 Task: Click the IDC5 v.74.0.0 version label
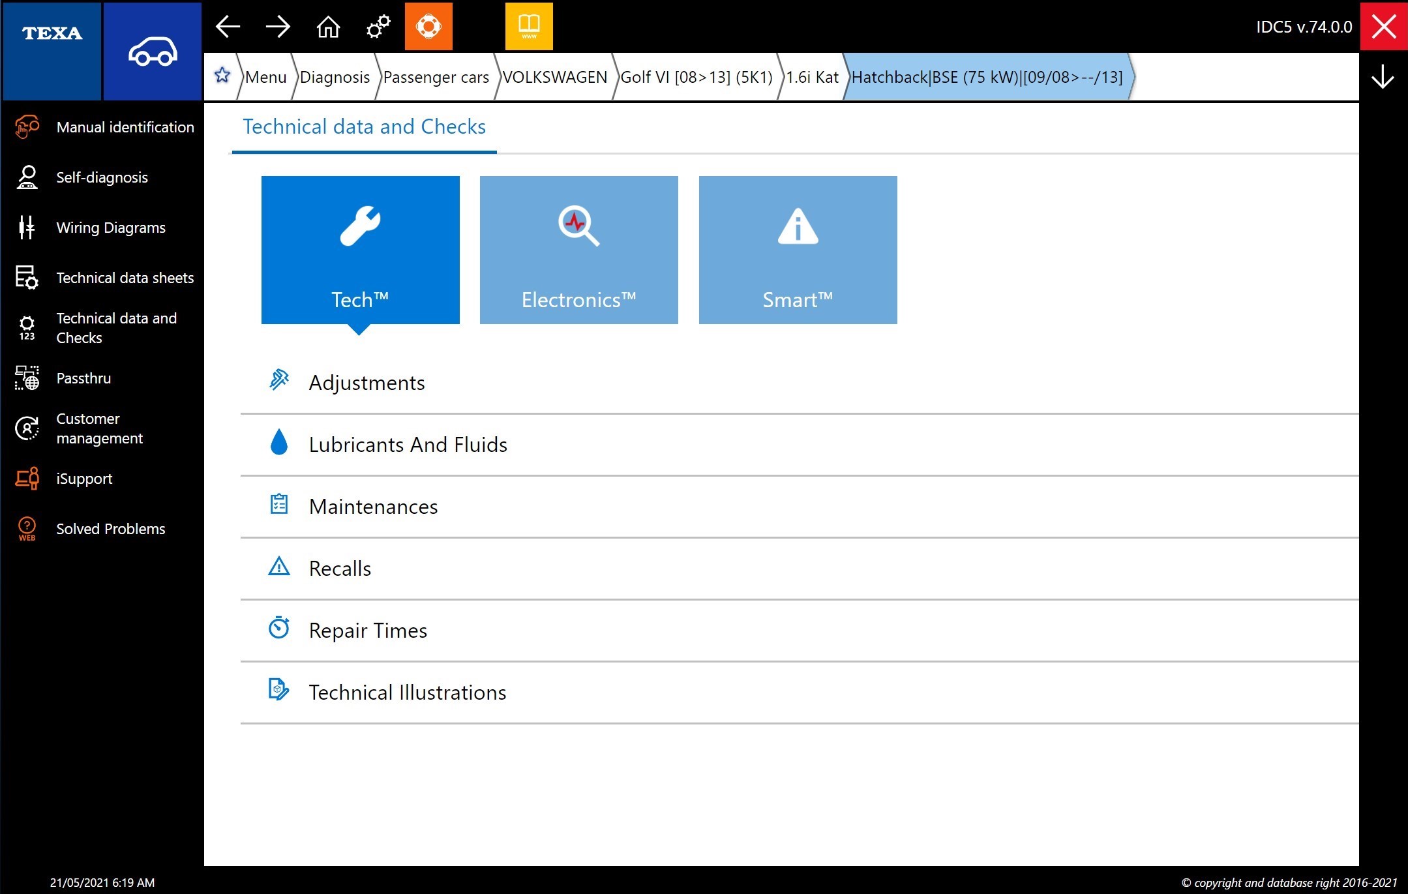pyautogui.click(x=1304, y=27)
